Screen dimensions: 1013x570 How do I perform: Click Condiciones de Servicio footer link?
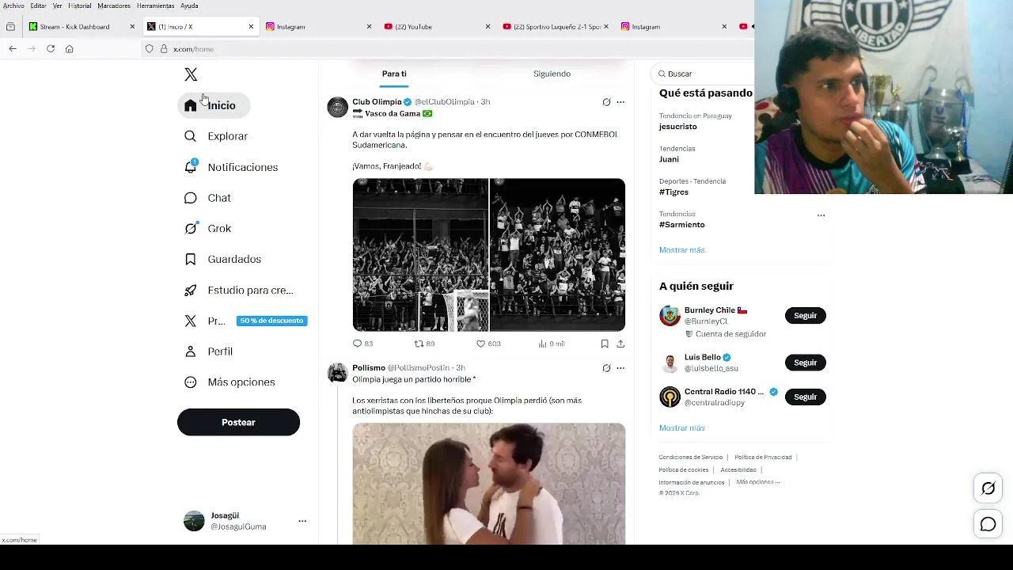pyautogui.click(x=691, y=458)
